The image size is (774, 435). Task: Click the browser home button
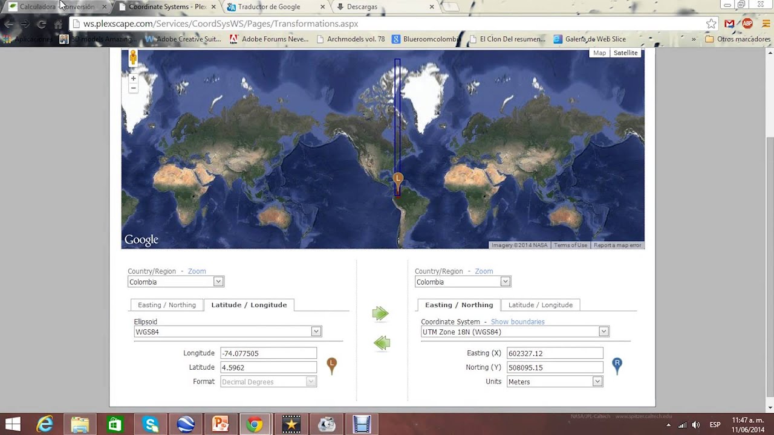coord(58,24)
